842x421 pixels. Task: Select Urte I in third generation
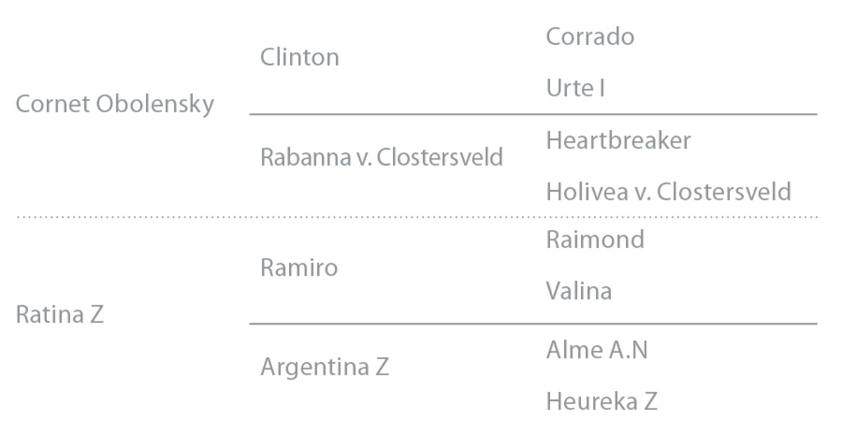pos(575,88)
